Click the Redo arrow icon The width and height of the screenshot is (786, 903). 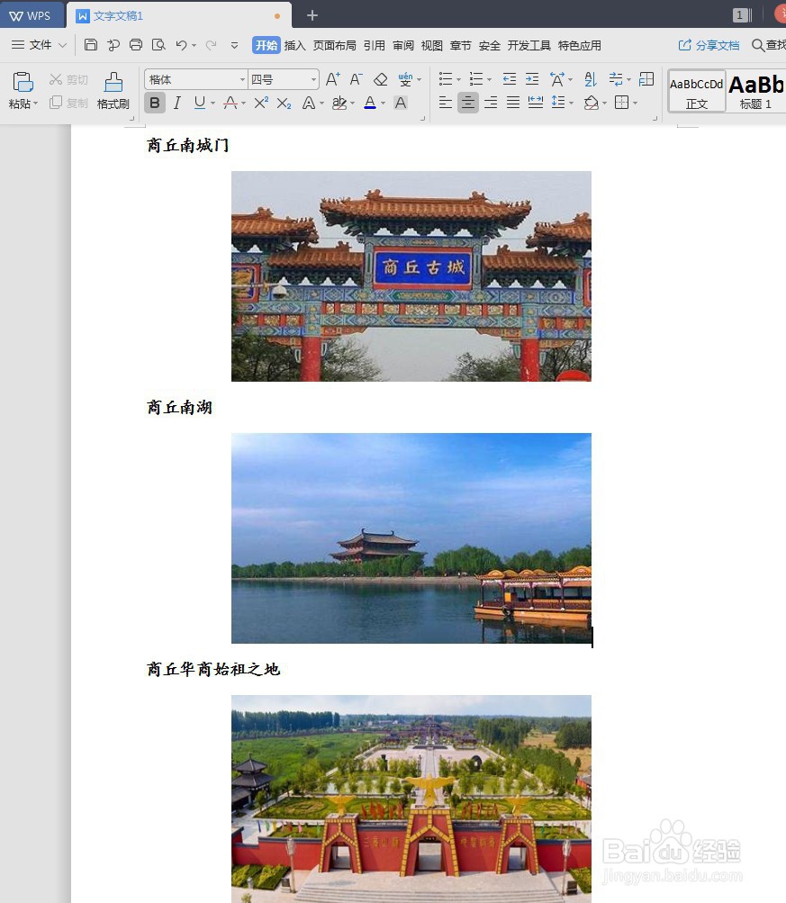coord(212,45)
